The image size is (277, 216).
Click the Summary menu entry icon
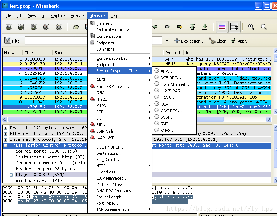92,23
